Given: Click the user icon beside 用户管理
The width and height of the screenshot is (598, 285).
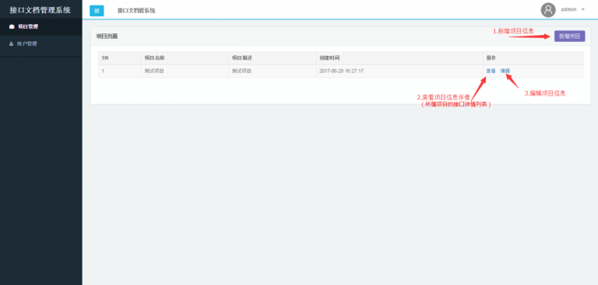Looking at the screenshot, I should (12, 43).
